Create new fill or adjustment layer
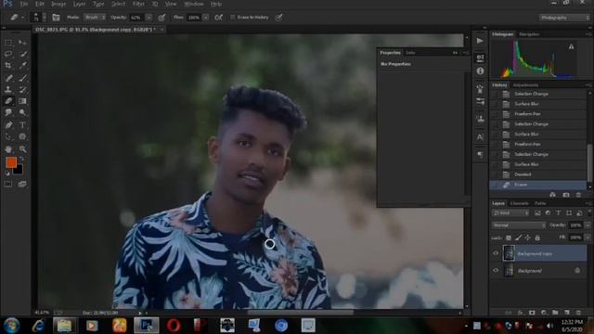Screen dimensions: 594x334 544,313
